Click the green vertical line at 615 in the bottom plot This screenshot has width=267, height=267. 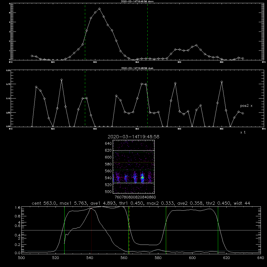click(x=218, y=230)
